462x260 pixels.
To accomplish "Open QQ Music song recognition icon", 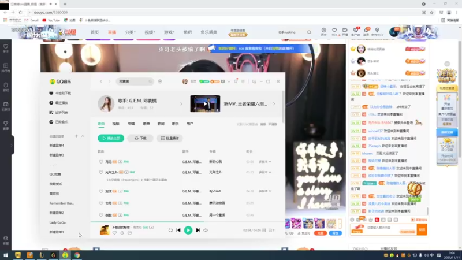I will coord(160,81).
